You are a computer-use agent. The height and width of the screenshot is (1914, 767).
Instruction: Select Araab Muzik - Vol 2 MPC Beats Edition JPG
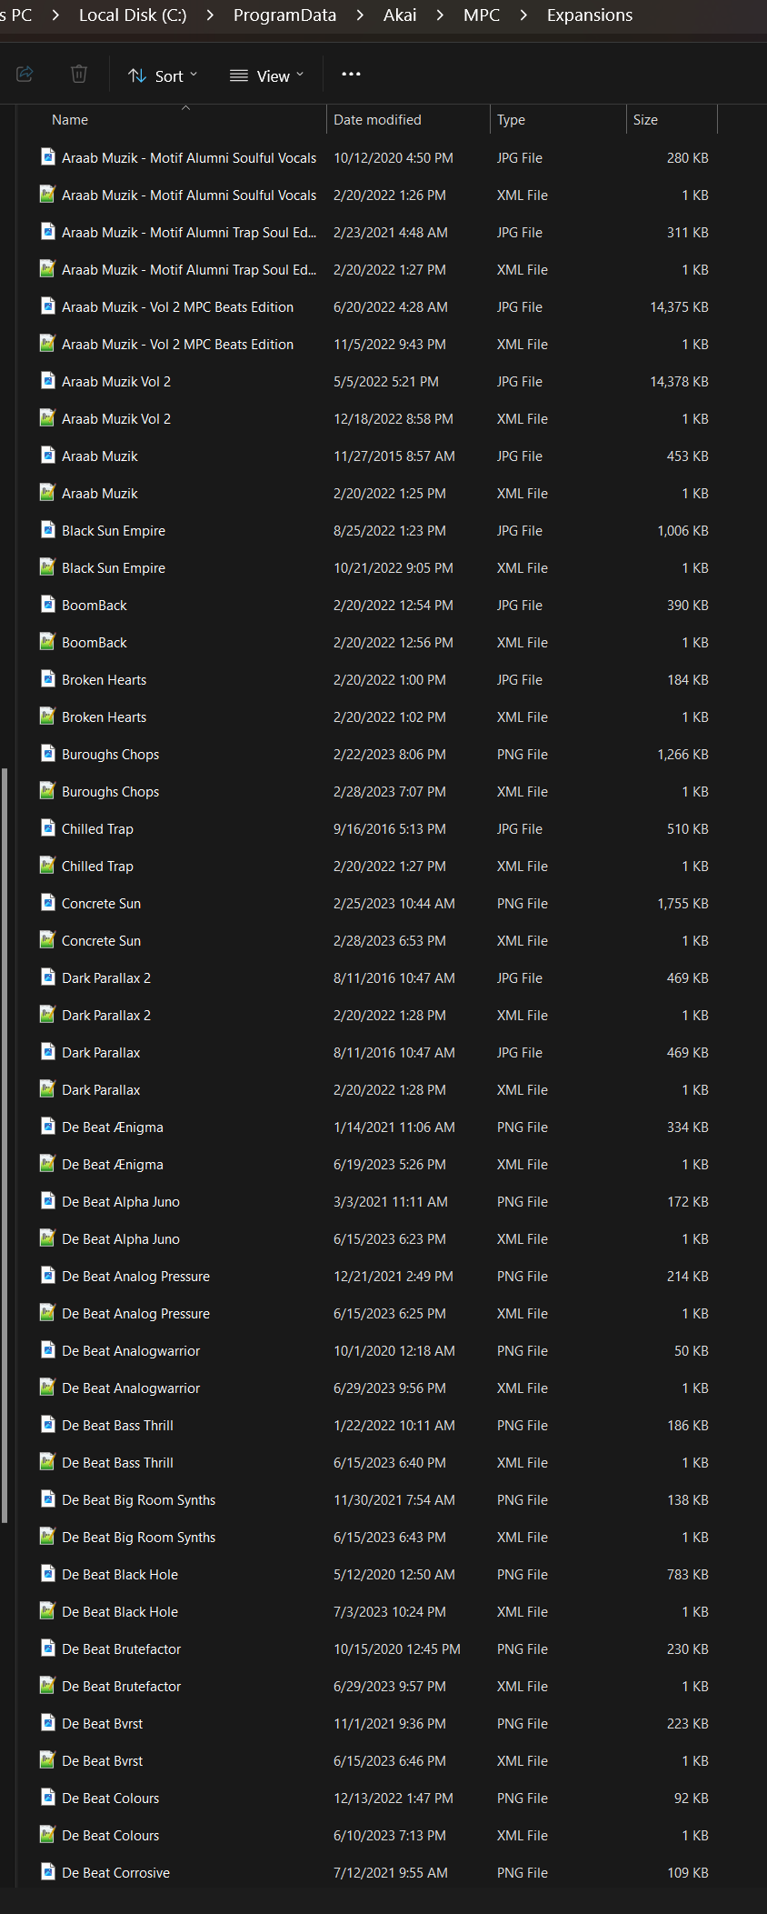point(177,307)
